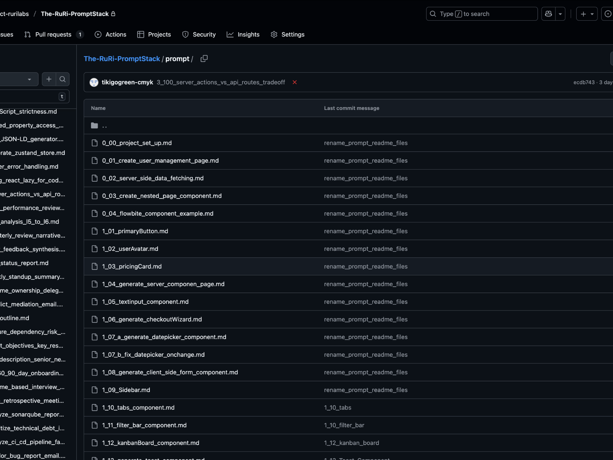
Task: Click Last commit message column header
Action: click(352, 108)
